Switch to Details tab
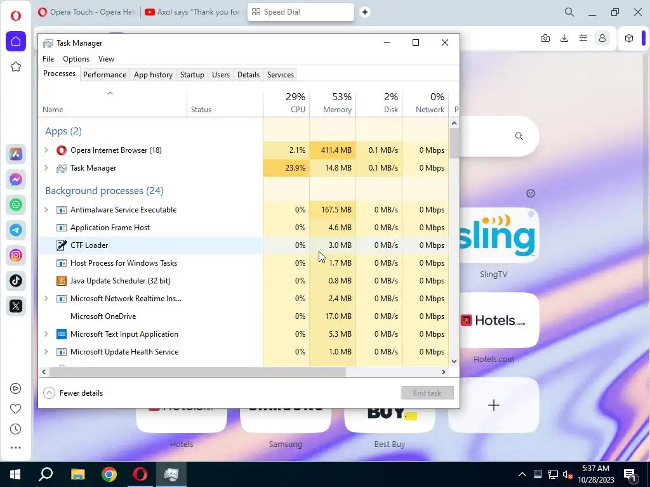The height and width of the screenshot is (487, 650). [248, 75]
